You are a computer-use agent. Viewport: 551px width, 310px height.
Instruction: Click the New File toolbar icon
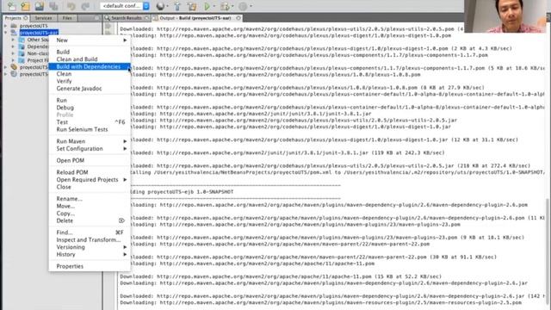tap(11, 6)
